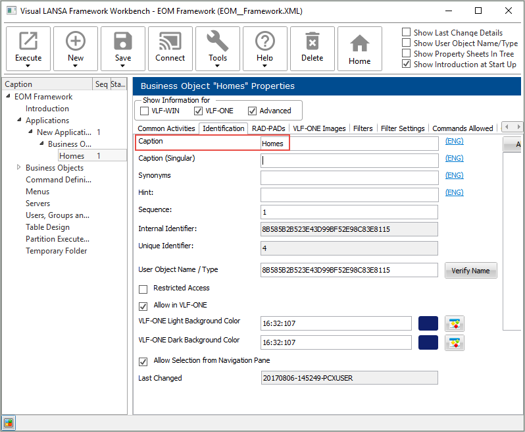Click into the Caption (Singular) field
Image resolution: width=525 pixels, height=432 pixels.
tap(349, 160)
